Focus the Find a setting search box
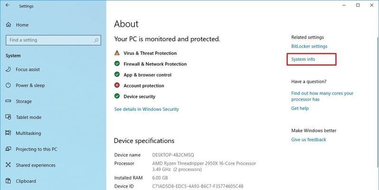Viewport: 379px width, 190px height. pyautogui.click(x=53, y=40)
